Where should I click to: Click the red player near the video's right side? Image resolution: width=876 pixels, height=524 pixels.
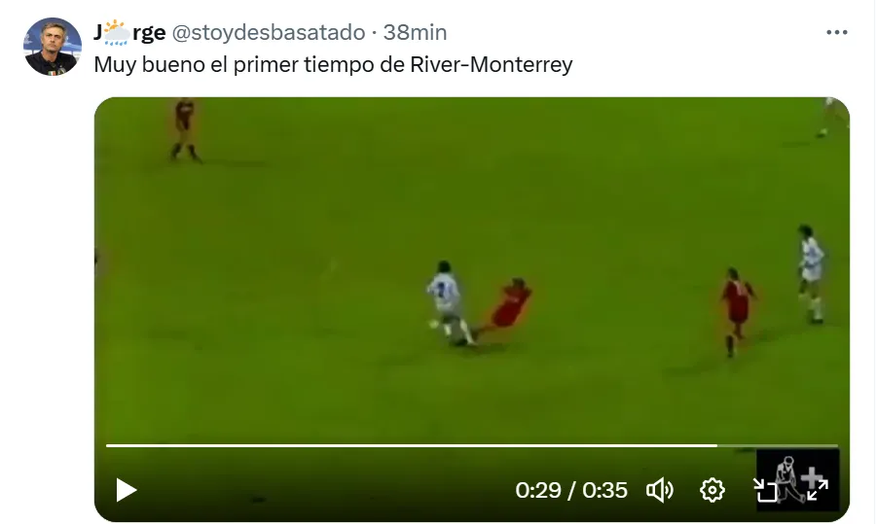click(737, 312)
